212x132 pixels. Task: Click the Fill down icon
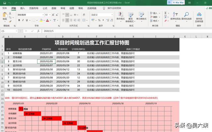166,17
